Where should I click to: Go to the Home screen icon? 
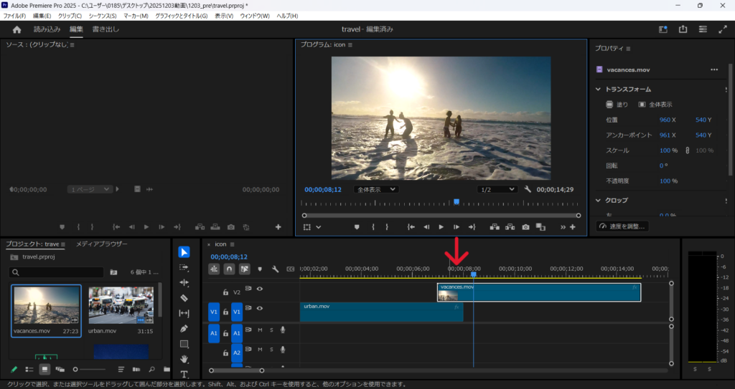click(17, 29)
